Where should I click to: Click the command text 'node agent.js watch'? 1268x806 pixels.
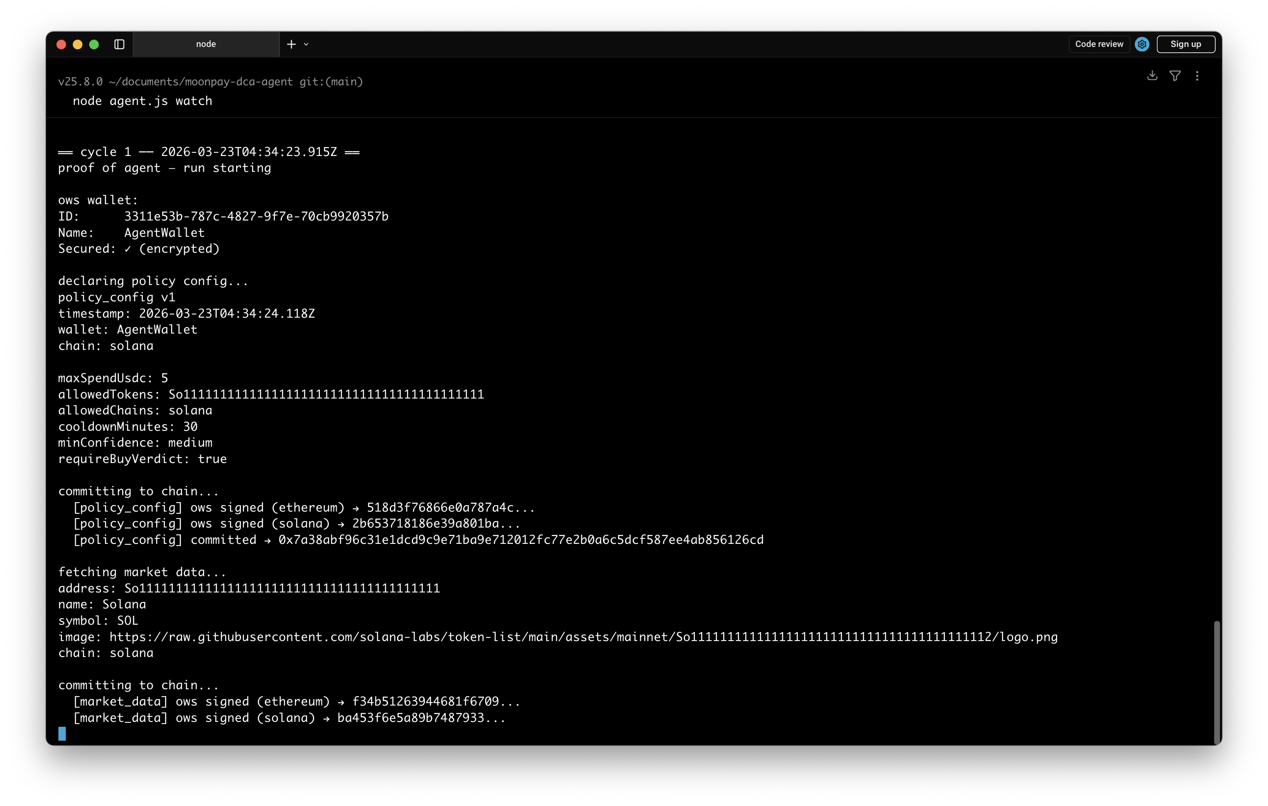pos(142,100)
